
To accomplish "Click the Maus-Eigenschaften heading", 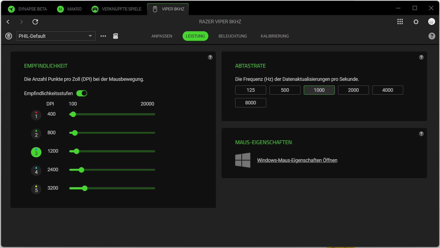I will [x=263, y=142].
